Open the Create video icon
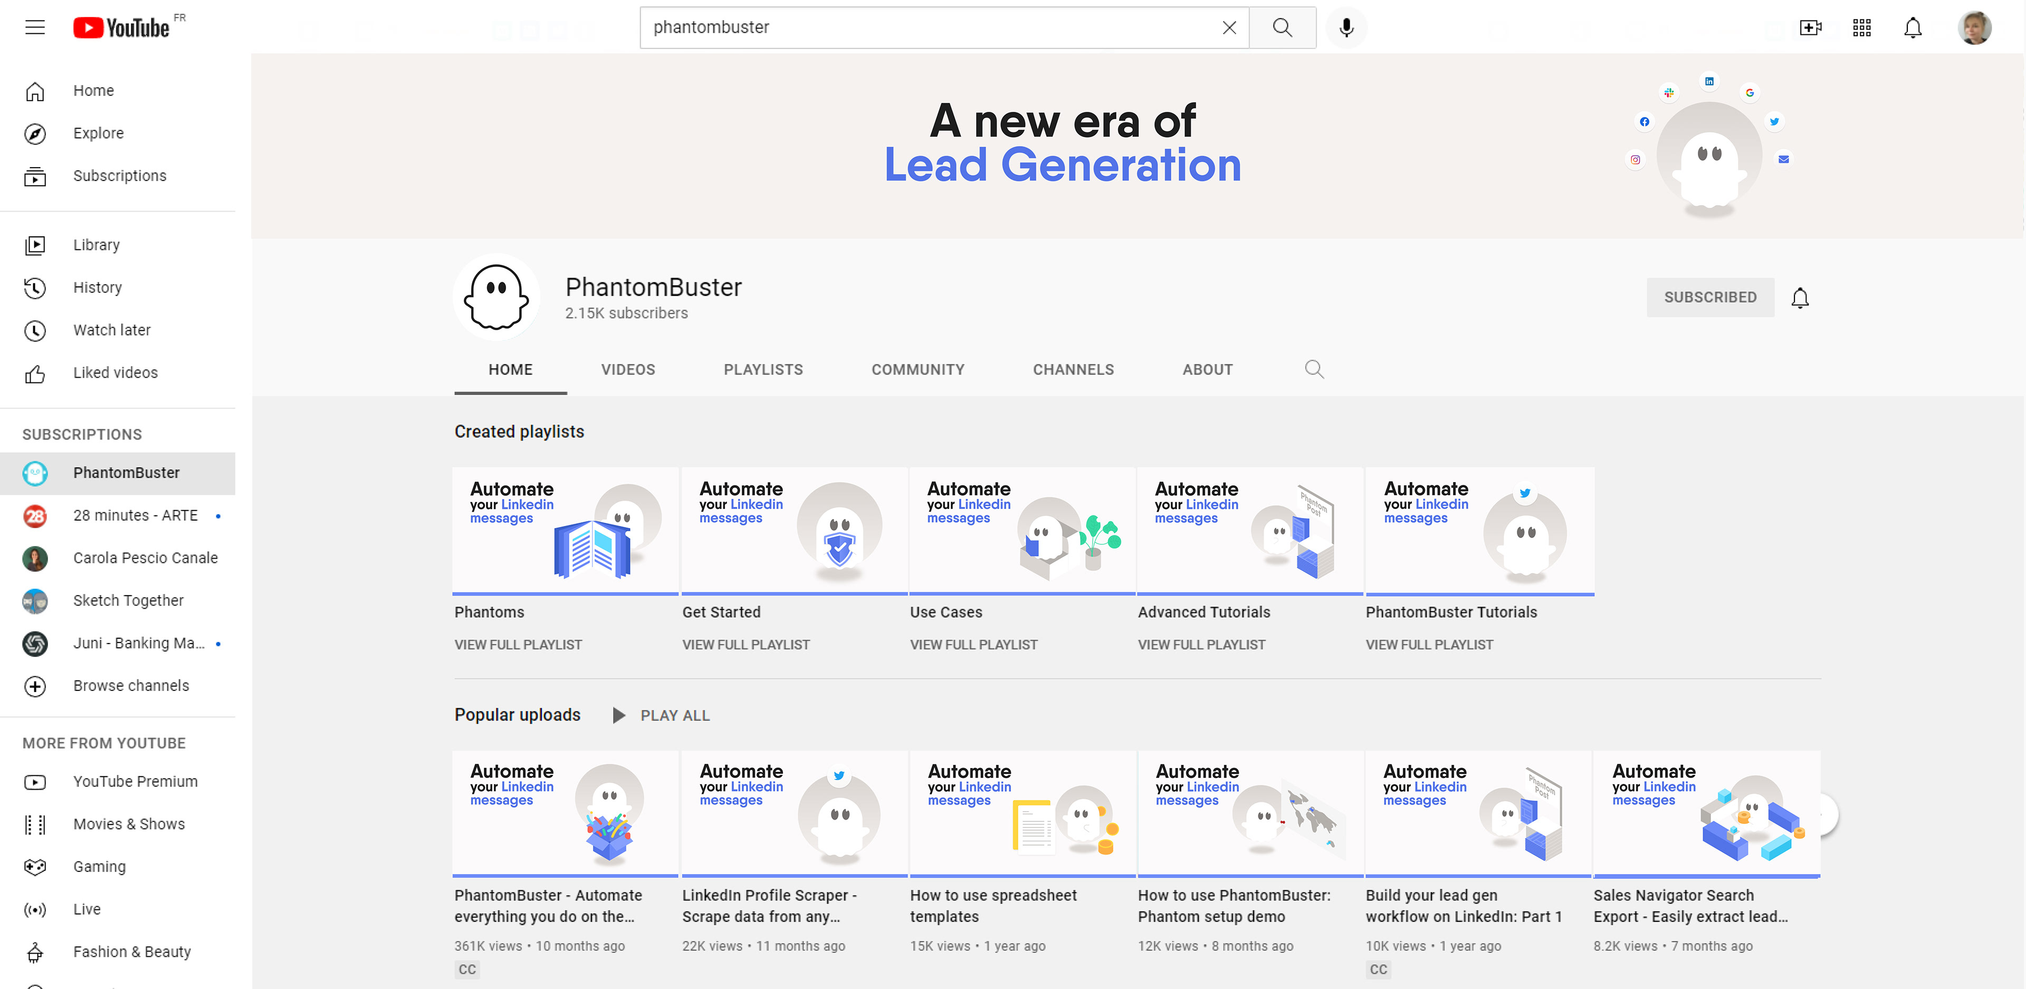 (1811, 27)
